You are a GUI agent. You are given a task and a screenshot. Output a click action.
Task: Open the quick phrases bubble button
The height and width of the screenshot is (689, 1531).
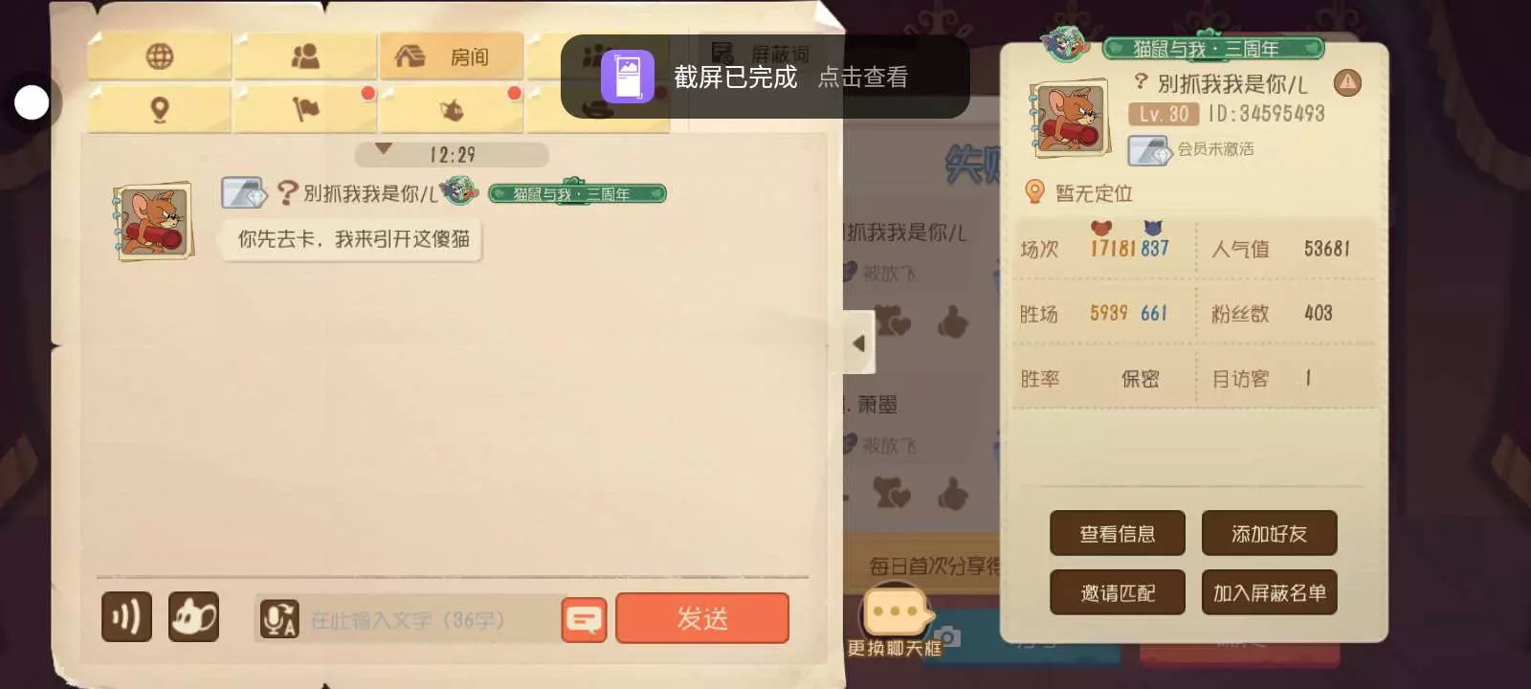coord(584,619)
